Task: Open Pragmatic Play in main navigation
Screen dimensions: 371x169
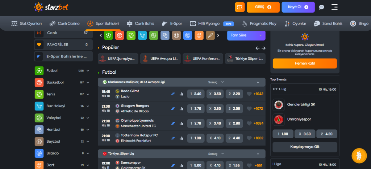Action: tap(259, 23)
